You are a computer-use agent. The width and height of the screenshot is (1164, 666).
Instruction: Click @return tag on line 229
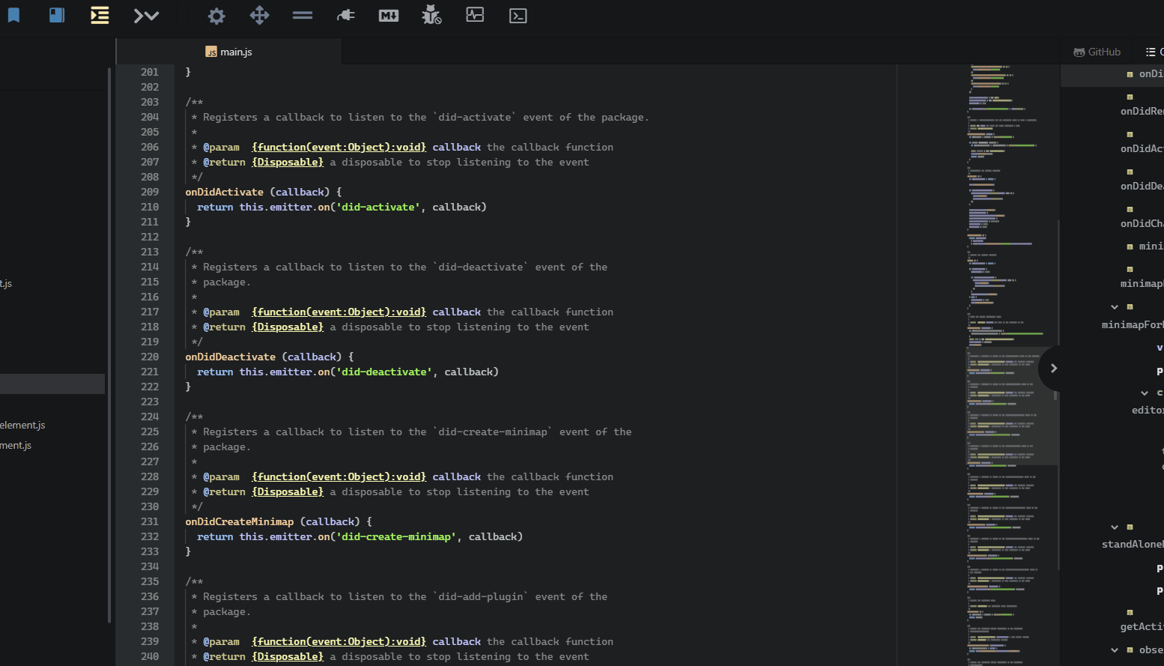click(x=224, y=491)
